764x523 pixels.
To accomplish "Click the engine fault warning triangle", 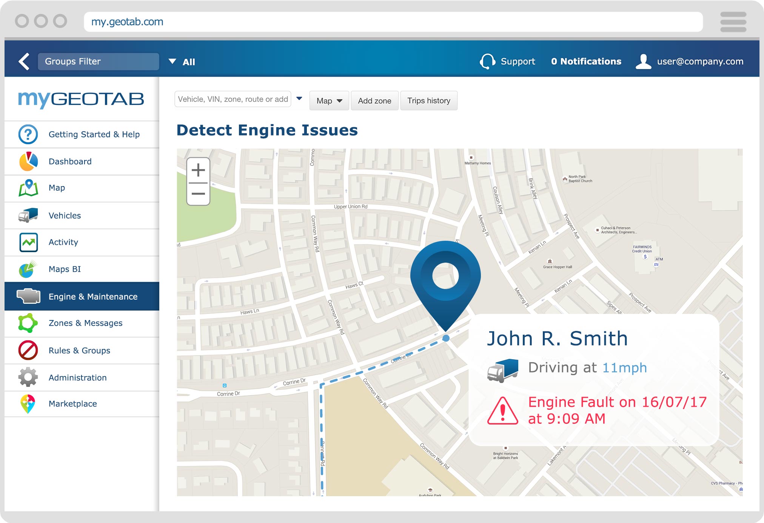I will 502,411.
